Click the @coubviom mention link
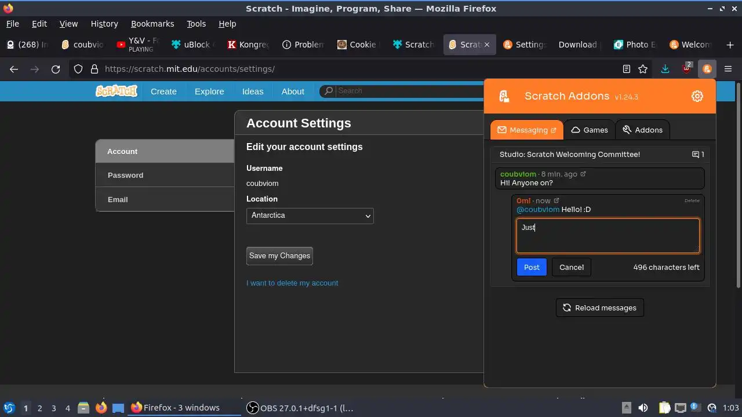Screen dimensions: 742x417 (538, 210)
